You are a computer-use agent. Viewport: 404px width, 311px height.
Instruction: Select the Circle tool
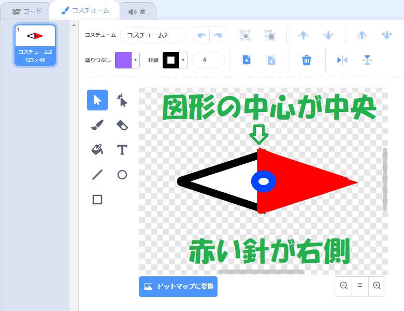(x=122, y=175)
